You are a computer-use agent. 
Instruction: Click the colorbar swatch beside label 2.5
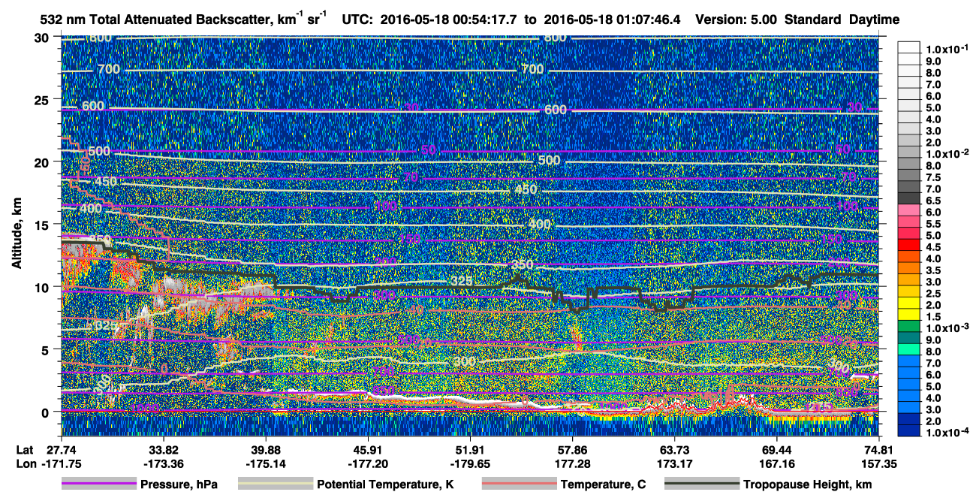(x=910, y=292)
